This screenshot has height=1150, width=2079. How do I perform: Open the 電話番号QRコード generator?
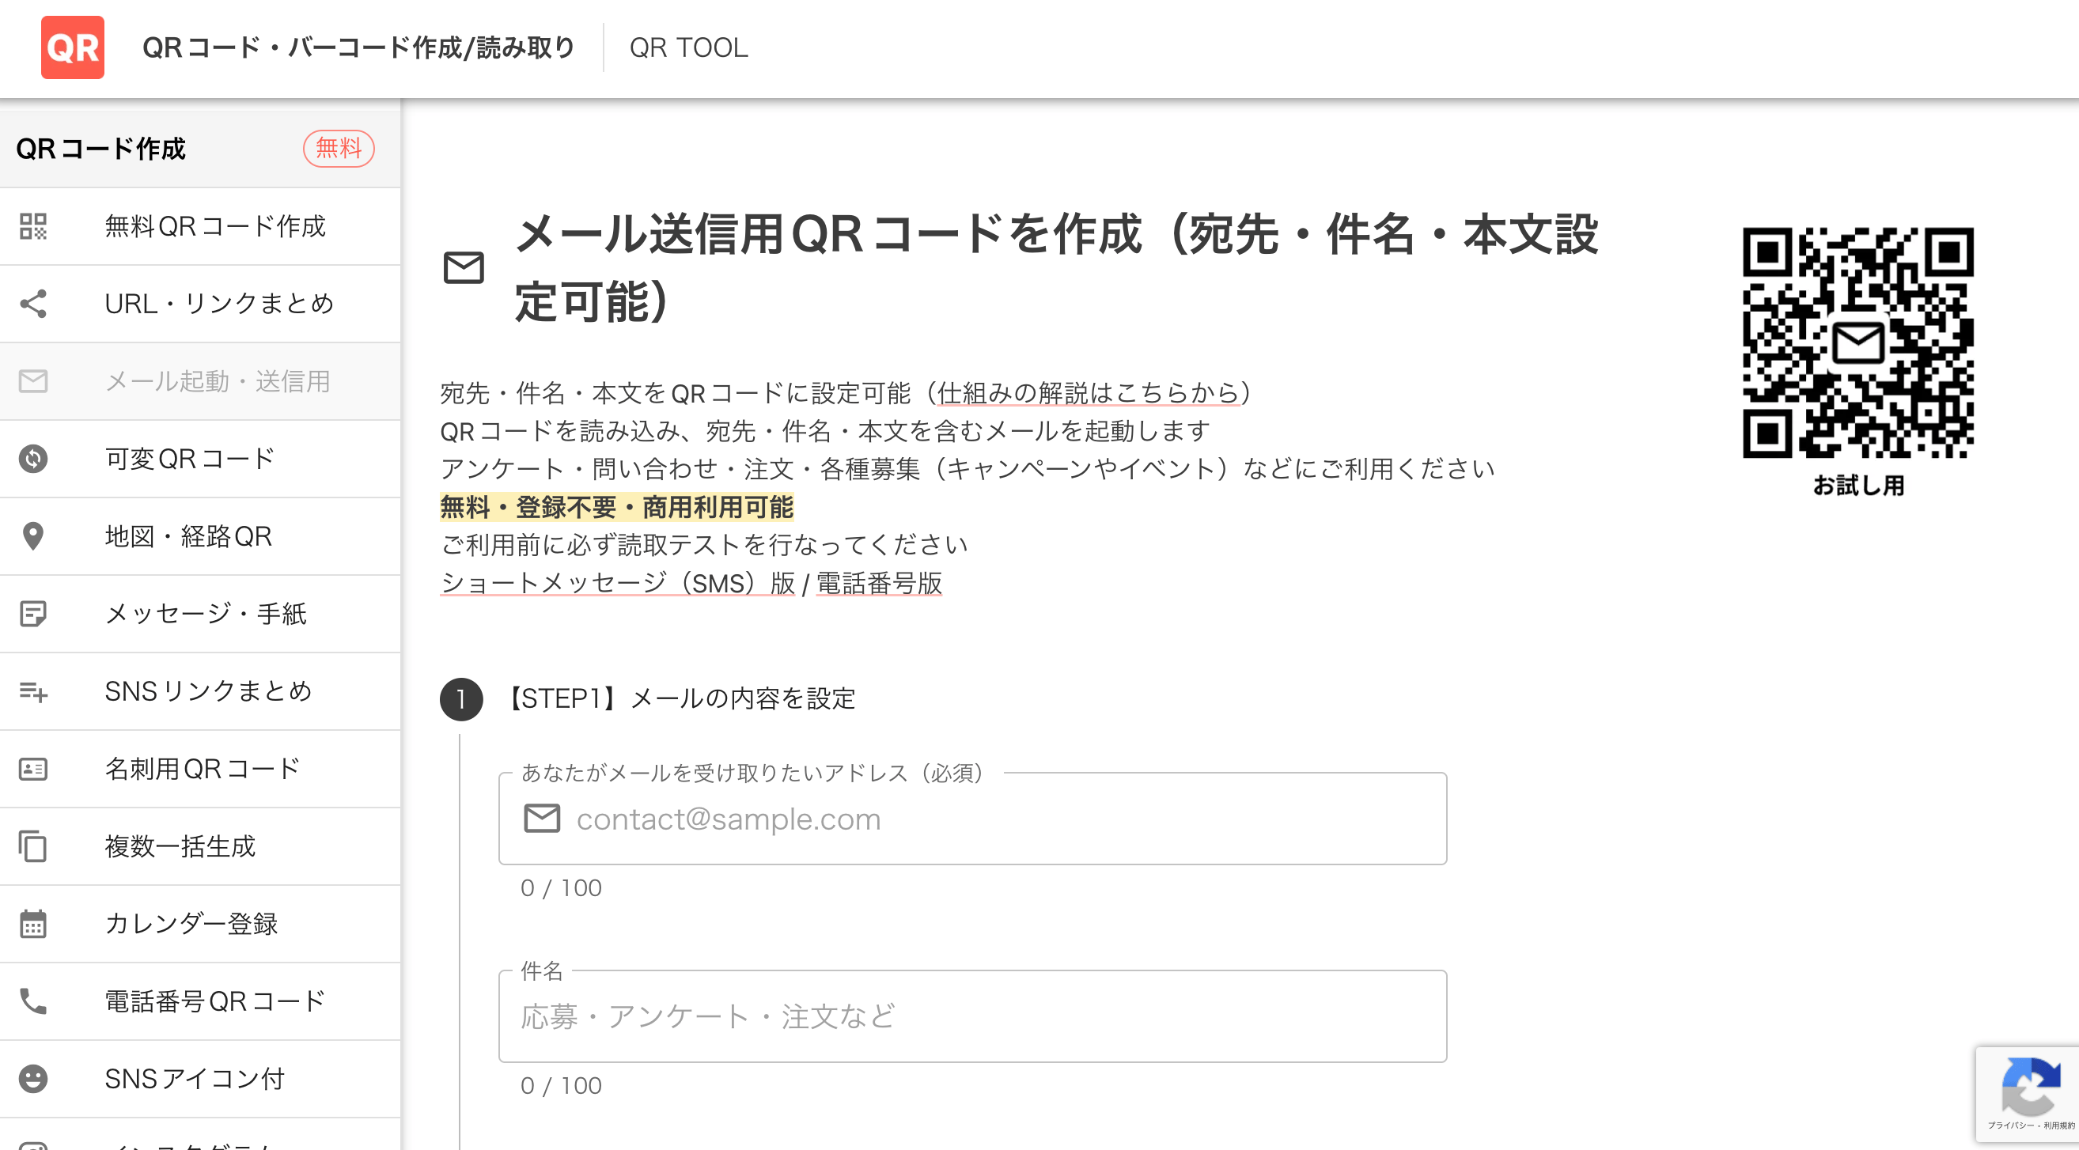(213, 1001)
